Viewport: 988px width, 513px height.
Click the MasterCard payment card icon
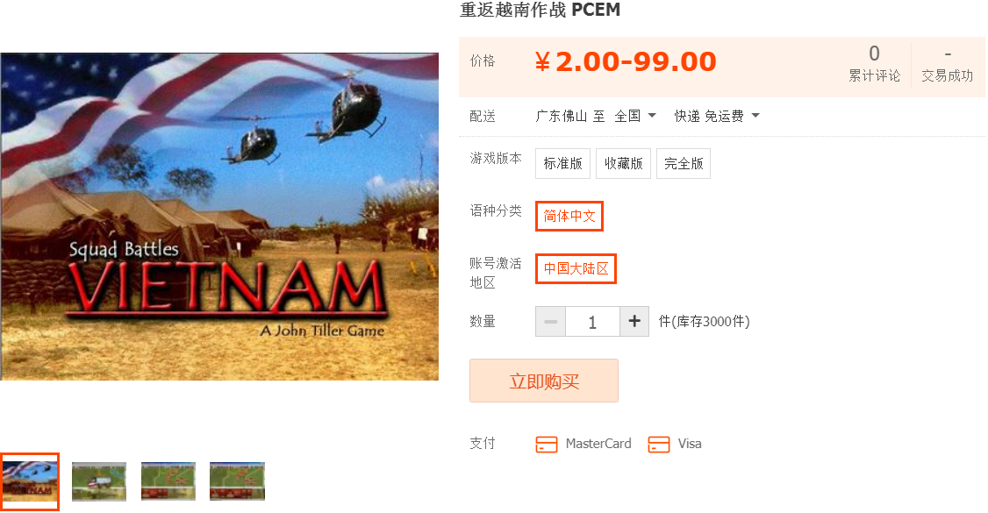coord(547,445)
